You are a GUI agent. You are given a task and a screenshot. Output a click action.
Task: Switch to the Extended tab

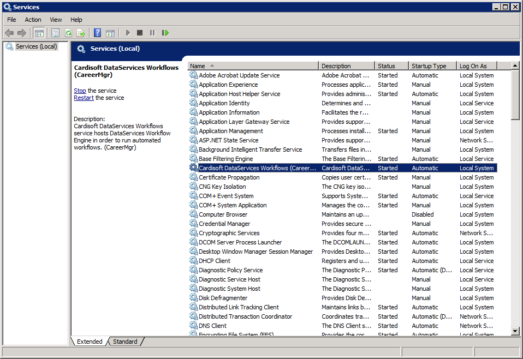coord(90,342)
